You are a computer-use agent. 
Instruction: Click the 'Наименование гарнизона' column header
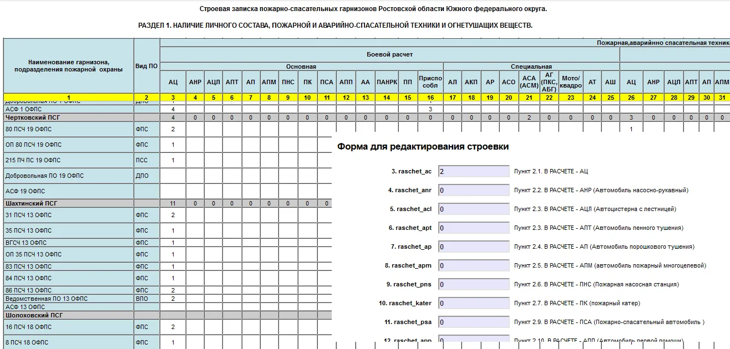[69, 66]
